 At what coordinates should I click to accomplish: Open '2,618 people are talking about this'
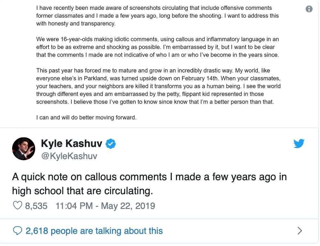pos(94,231)
